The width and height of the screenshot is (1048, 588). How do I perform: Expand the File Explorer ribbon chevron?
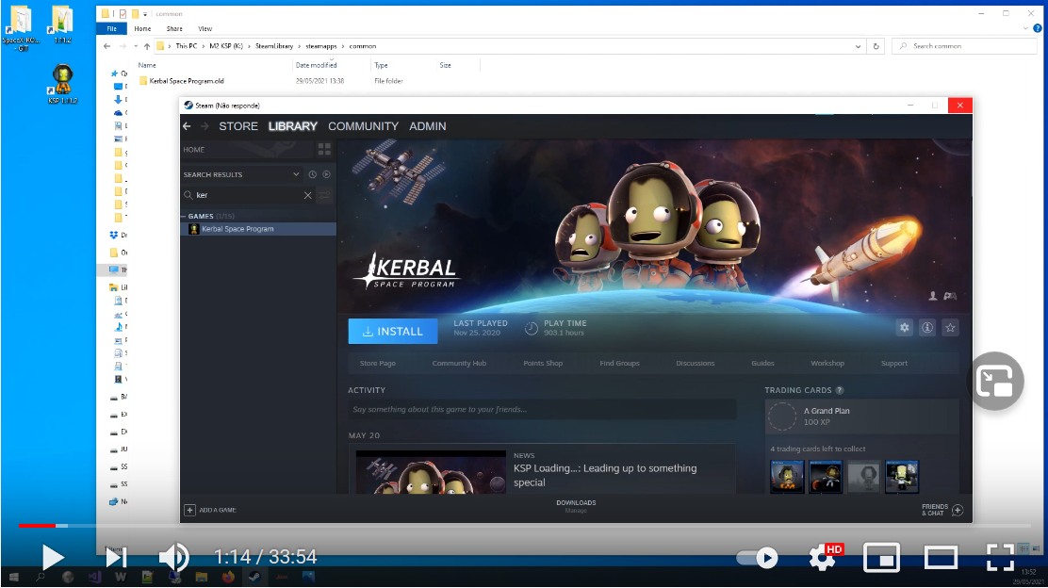click(x=1025, y=28)
